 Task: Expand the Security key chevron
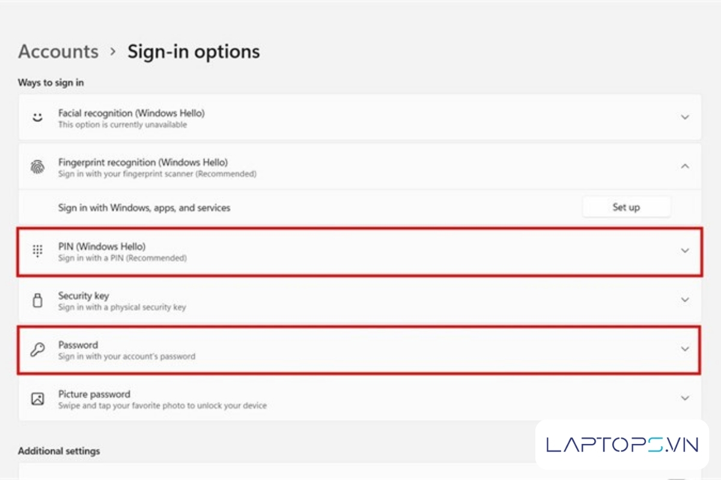click(685, 299)
